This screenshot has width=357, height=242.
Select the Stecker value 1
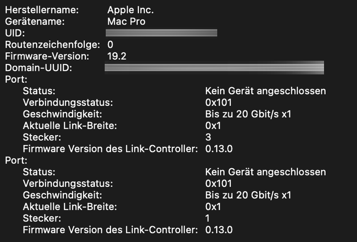(x=207, y=218)
